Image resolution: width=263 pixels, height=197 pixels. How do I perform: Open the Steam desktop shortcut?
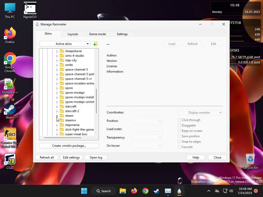tap(10, 111)
